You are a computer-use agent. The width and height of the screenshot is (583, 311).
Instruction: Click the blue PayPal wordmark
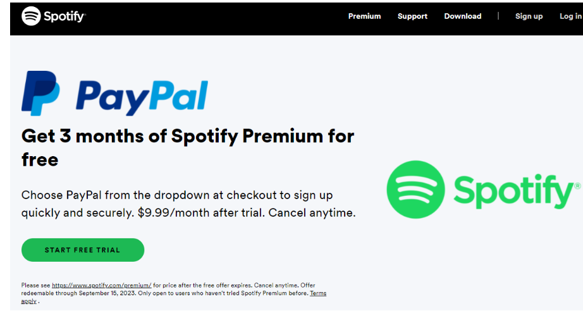pyautogui.click(x=142, y=97)
